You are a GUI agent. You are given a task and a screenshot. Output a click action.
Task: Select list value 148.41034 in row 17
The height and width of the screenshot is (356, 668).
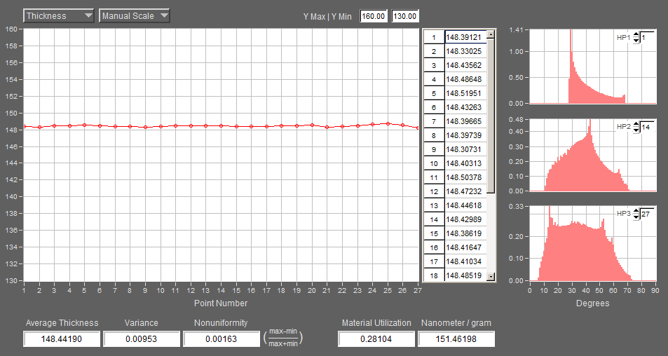pyautogui.click(x=465, y=261)
